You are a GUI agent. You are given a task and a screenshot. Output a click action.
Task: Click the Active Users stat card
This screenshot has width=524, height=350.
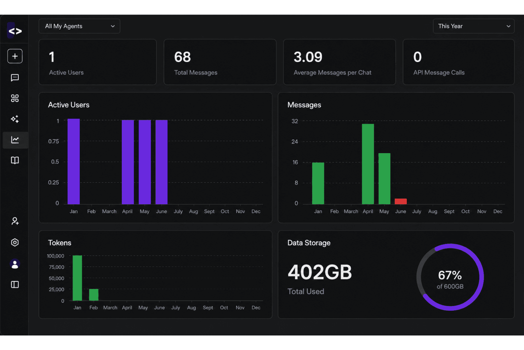tap(98, 62)
